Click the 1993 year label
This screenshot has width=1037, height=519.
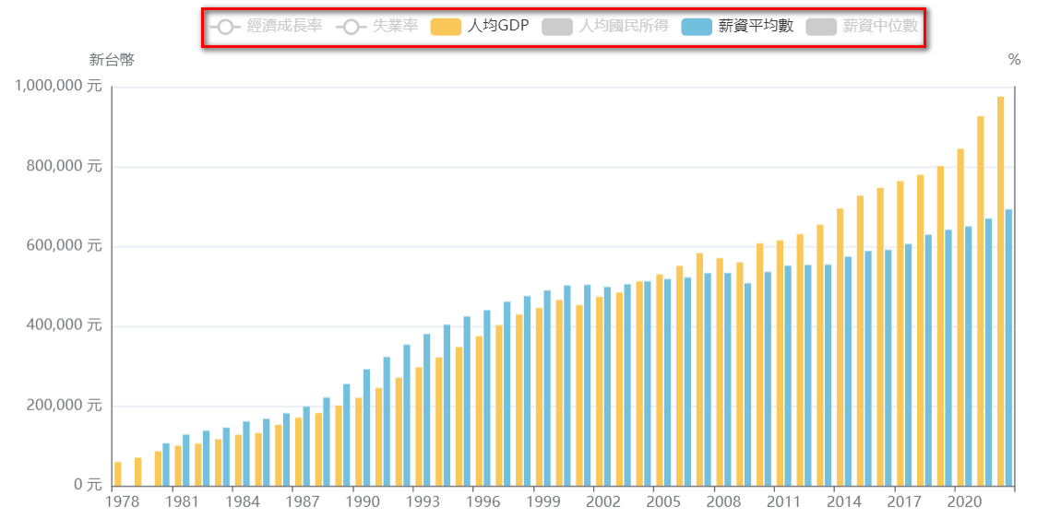click(423, 502)
